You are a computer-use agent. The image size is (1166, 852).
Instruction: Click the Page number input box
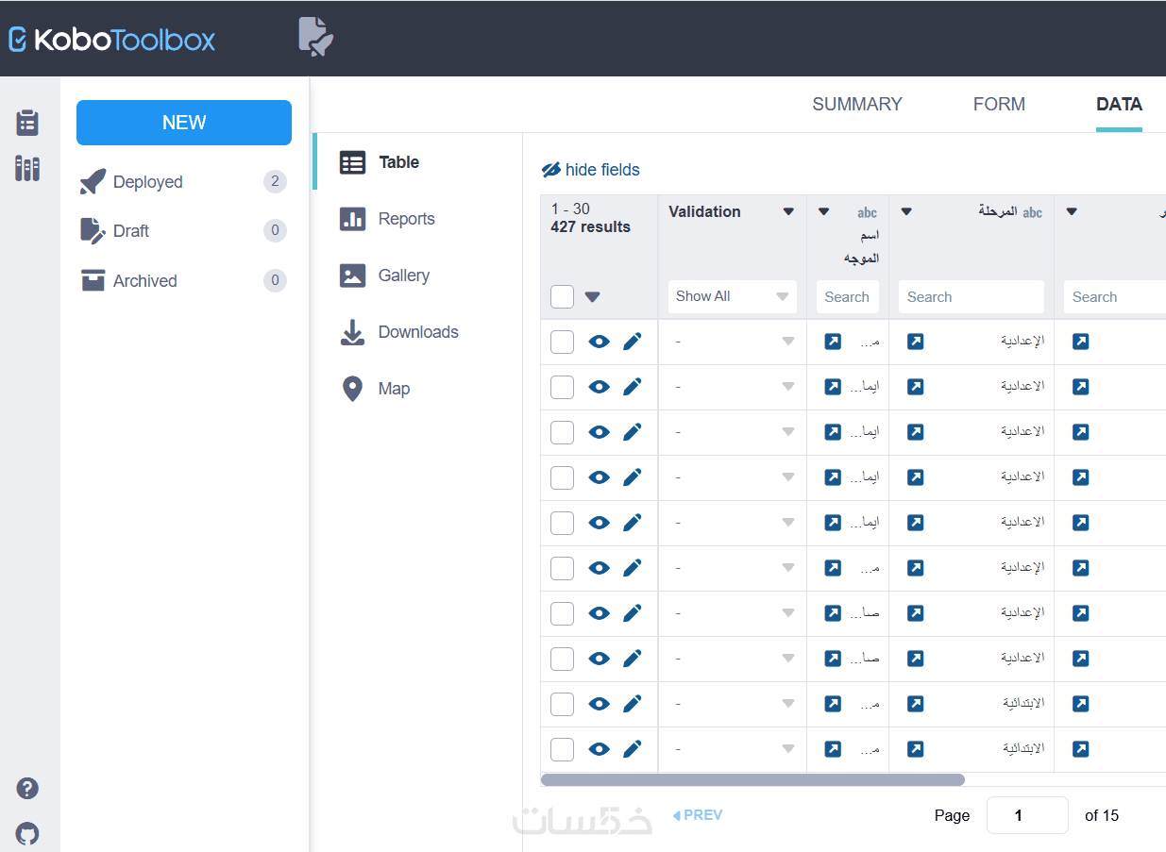(1027, 815)
